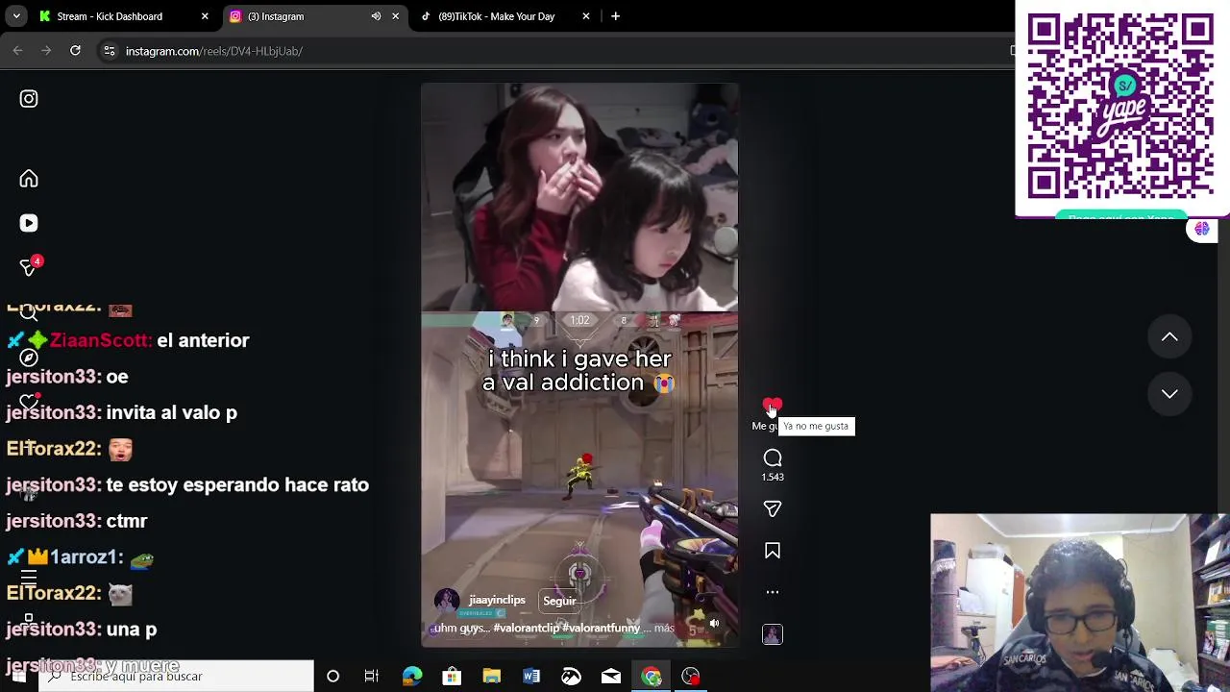Go back in browser history
The image size is (1230, 692).
(17, 50)
